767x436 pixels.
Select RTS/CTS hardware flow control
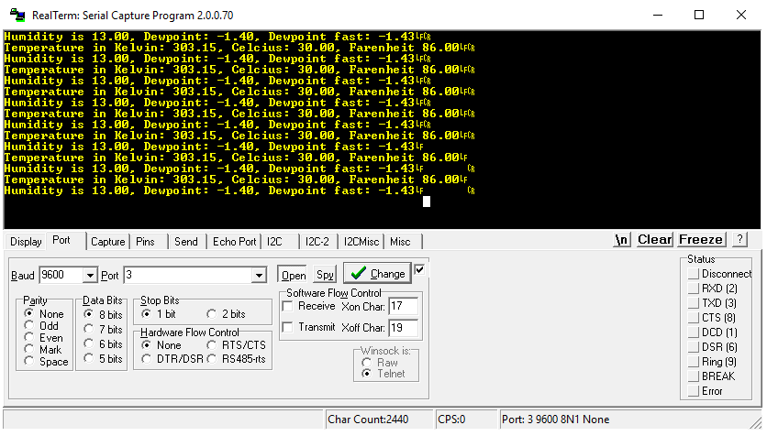tap(212, 345)
